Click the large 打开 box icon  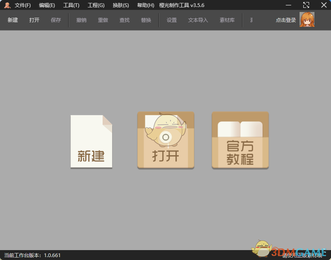tap(165, 140)
